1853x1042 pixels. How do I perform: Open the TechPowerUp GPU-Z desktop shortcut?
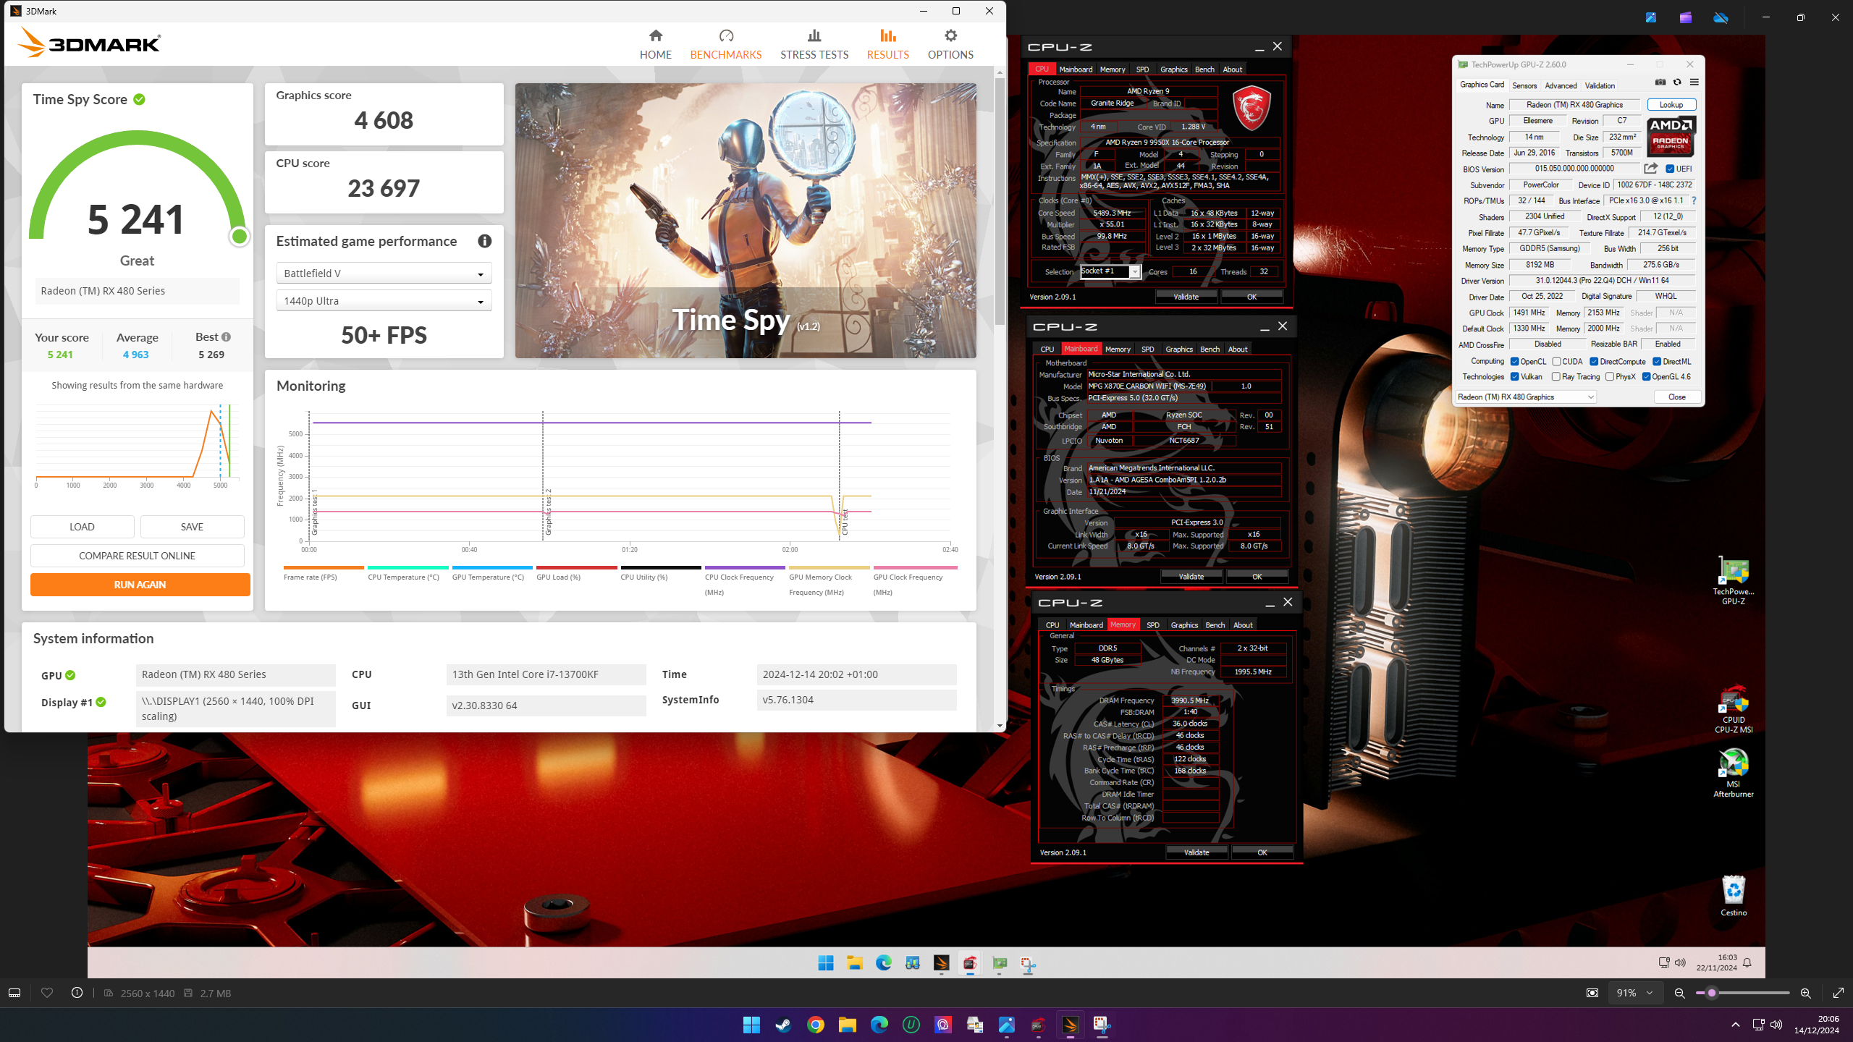click(x=1733, y=581)
